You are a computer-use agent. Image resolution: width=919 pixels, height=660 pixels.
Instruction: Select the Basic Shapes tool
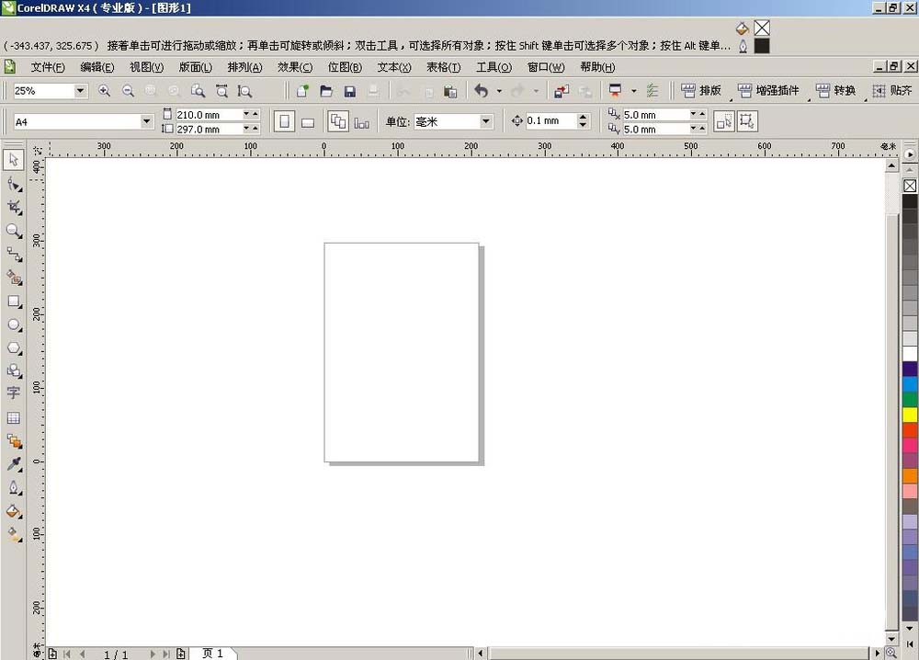click(x=14, y=371)
